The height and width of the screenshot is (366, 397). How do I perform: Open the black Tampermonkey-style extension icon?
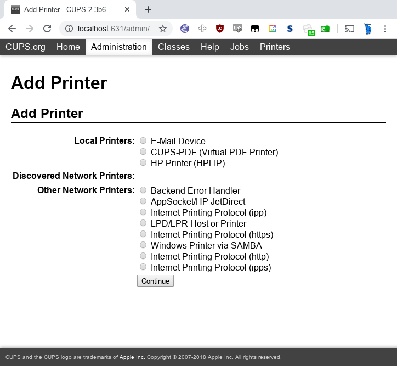click(255, 29)
